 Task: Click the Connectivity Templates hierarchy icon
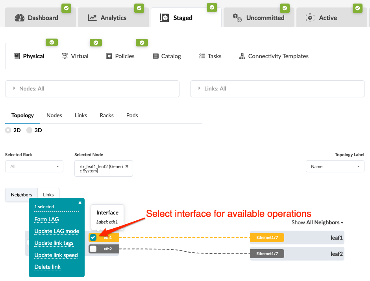tap(242, 56)
